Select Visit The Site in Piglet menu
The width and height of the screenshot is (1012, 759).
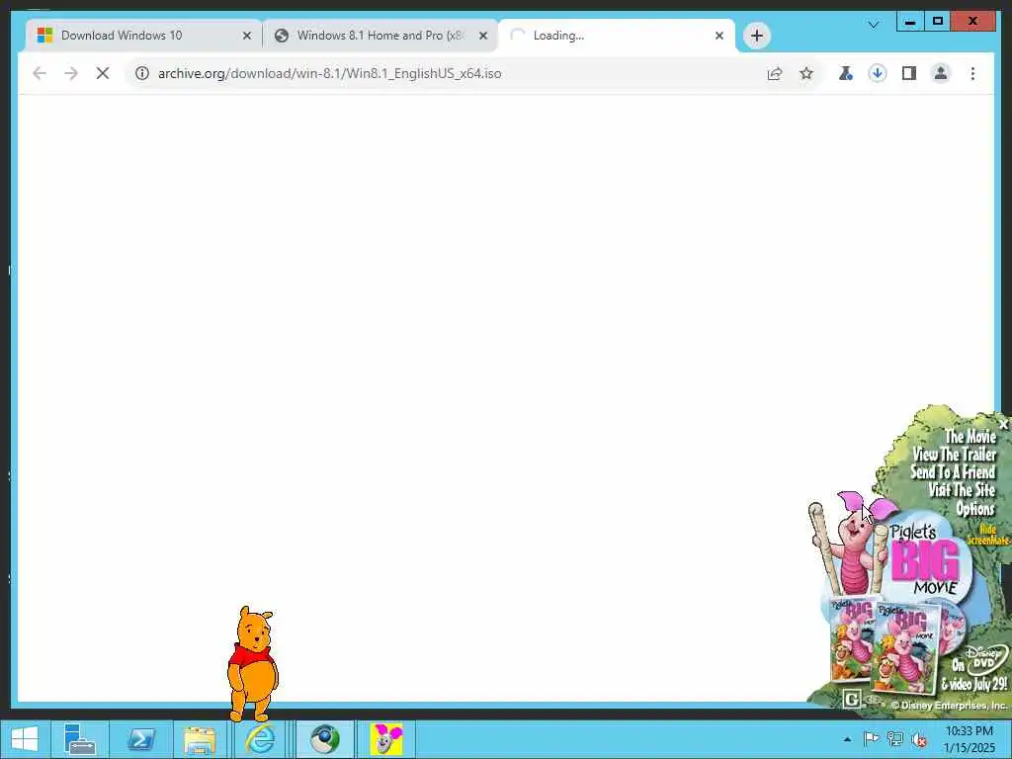(962, 490)
